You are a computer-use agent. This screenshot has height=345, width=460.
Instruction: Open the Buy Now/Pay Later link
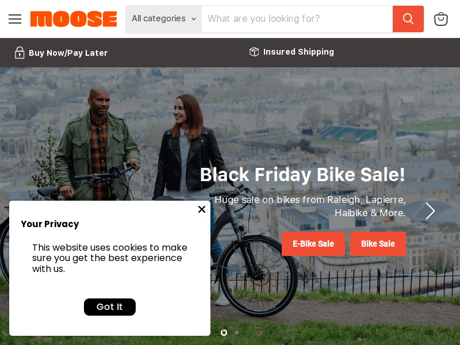coord(68,53)
